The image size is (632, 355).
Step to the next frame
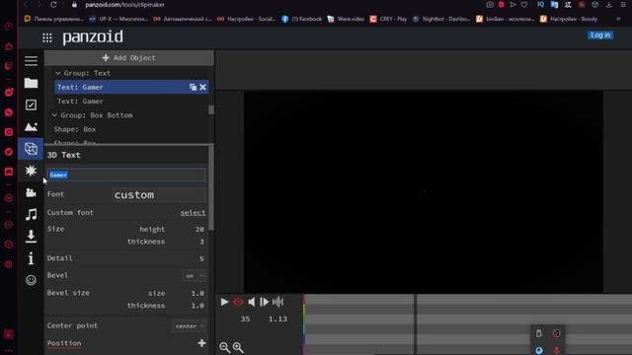pyautogui.click(x=264, y=302)
